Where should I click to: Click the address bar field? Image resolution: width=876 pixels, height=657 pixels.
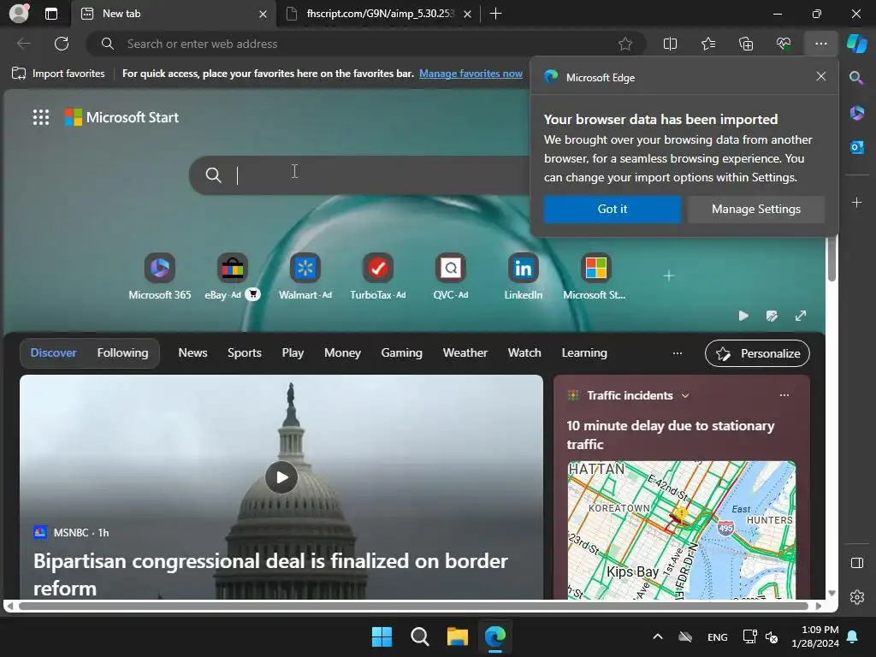366,44
